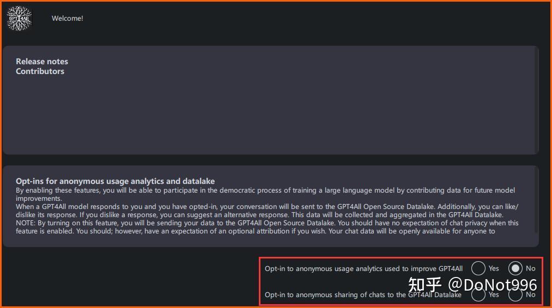Click the usage analytics opt-in label text
The width and height of the screenshot is (552, 308).
363,269
